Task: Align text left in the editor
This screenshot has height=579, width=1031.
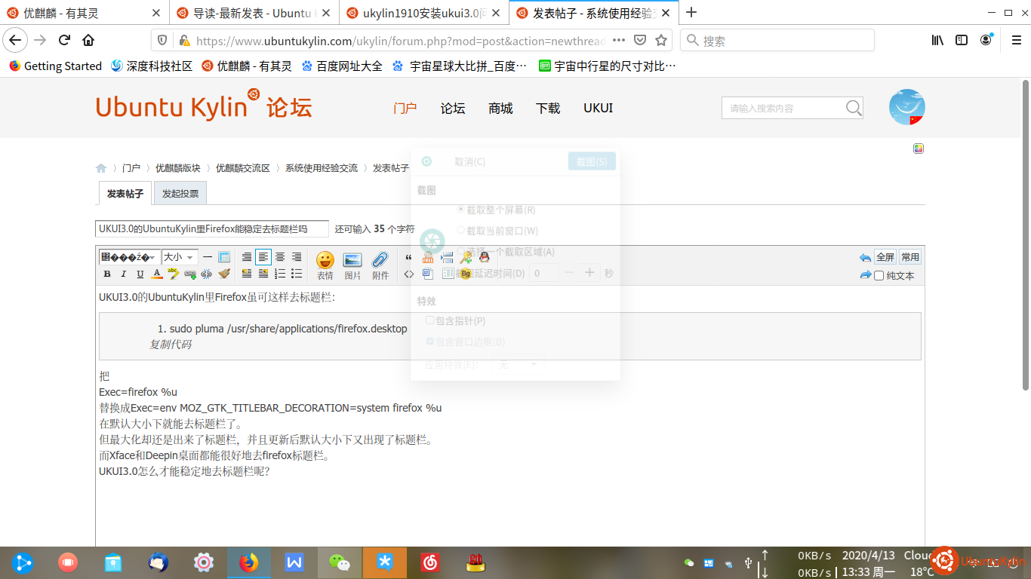Action: point(263,257)
